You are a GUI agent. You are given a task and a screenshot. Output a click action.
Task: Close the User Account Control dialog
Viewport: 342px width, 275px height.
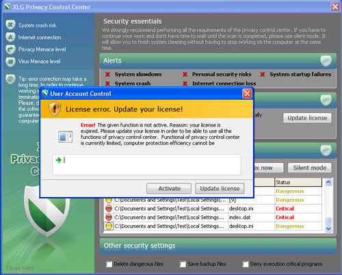pos(247,94)
